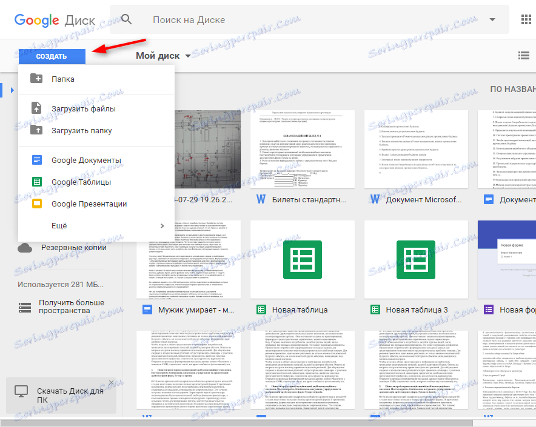This screenshot has width=536, height=427.
Task: Open the Новая таблица thumbnail
Action: pyautogui.click(x=302, y=260)
